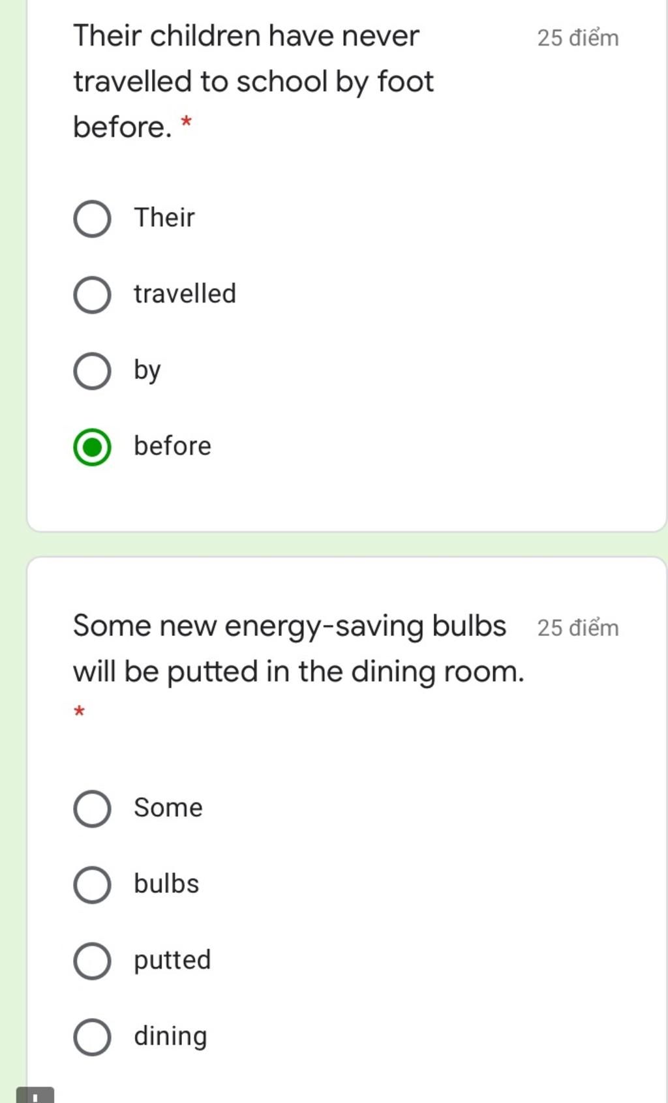Select the 'Some' radio option

point(92,809)
